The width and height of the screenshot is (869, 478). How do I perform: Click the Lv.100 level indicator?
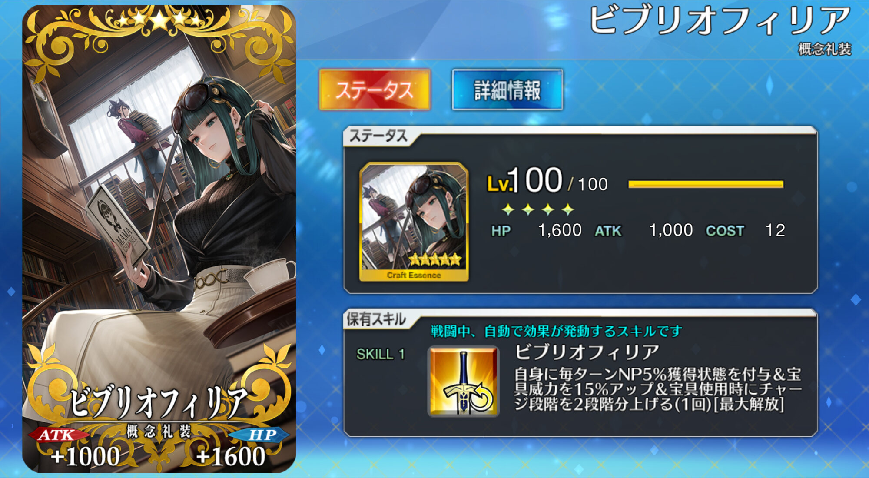(x=547, y=180)
